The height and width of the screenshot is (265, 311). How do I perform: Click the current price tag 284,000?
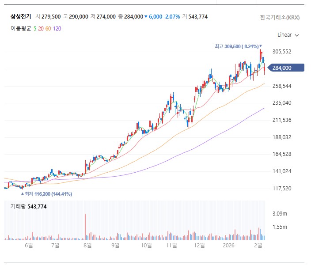286,68
